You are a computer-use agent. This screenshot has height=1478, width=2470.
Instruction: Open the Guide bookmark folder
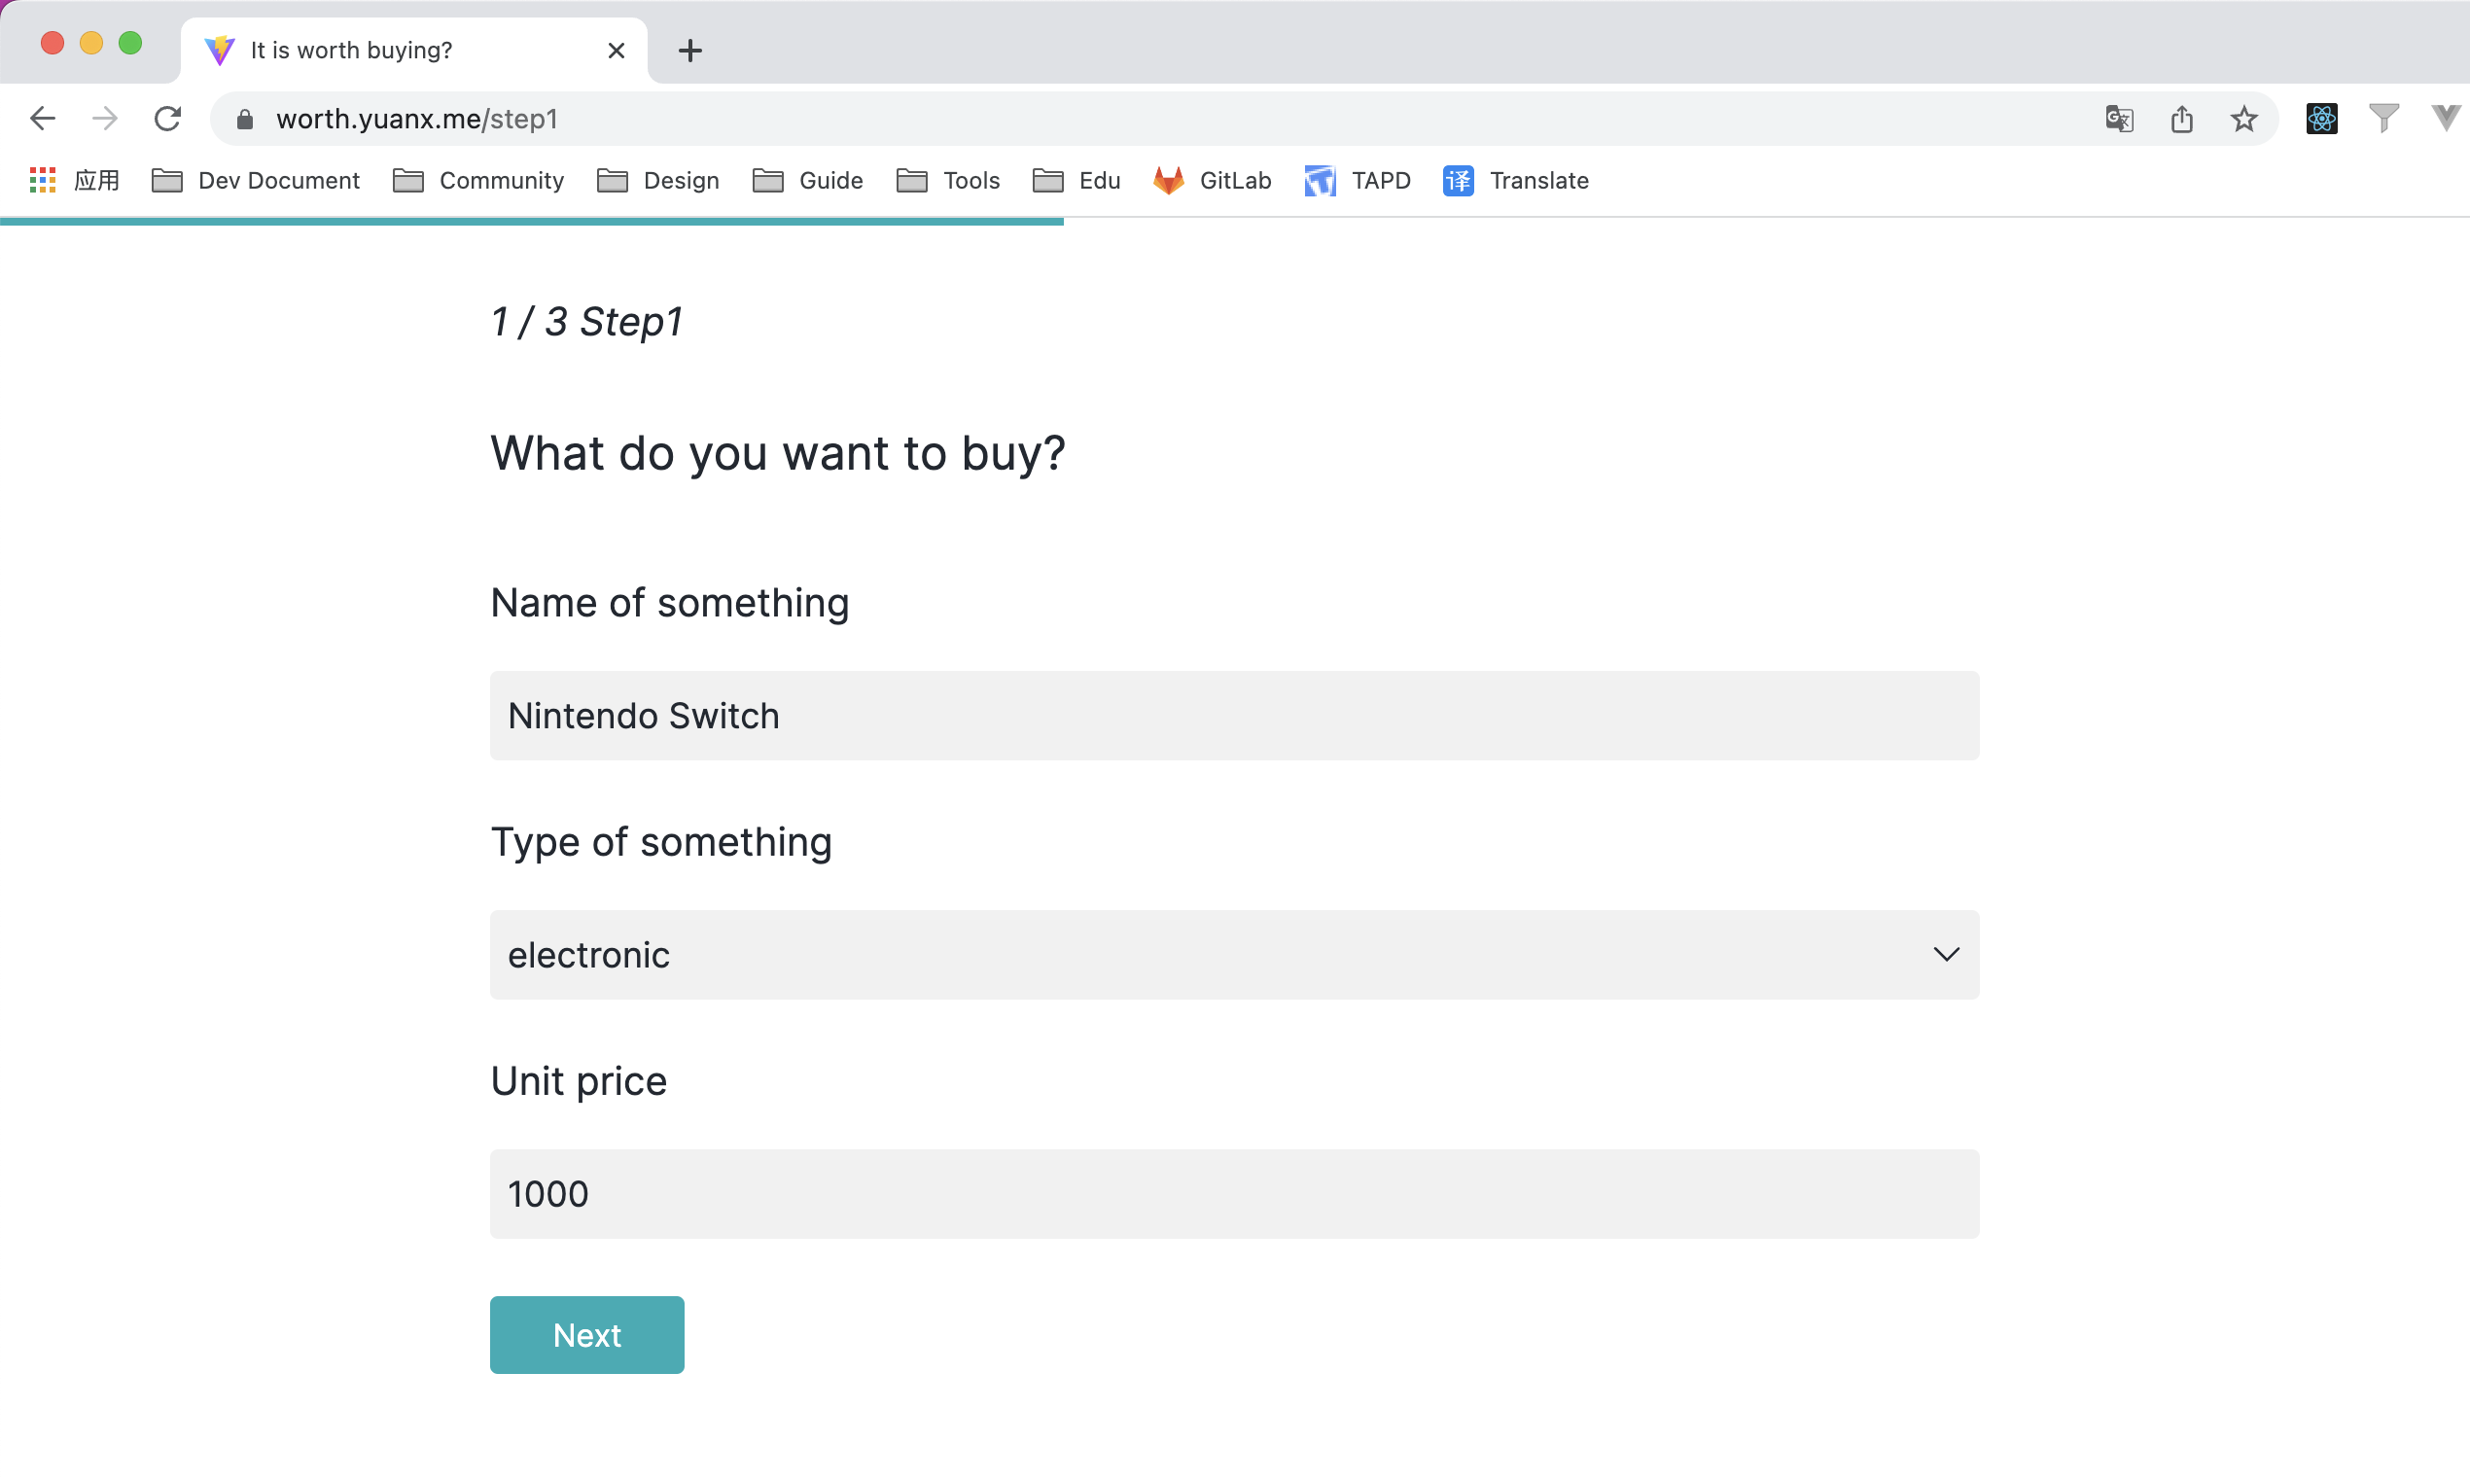click(x=808, y=180)
